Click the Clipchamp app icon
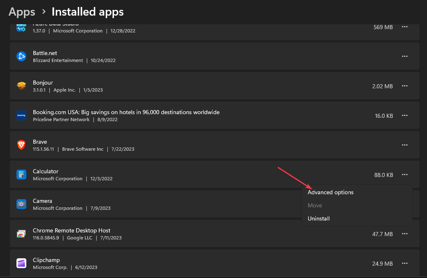427x278 pixels. (x=21, y=263)
